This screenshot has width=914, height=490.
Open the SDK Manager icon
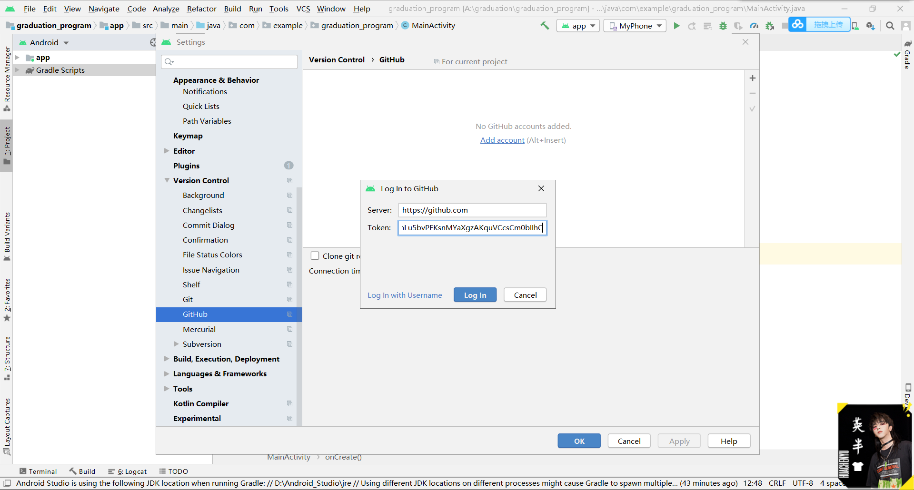871,26
